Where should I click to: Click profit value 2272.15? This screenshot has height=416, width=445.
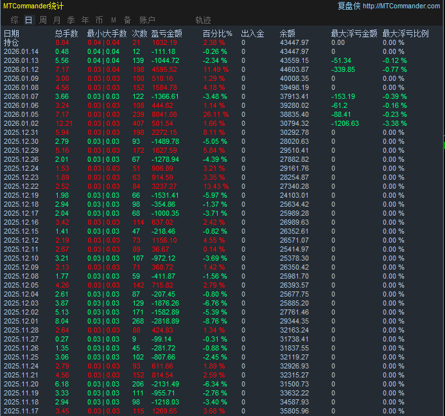click(x=164, y=132)
